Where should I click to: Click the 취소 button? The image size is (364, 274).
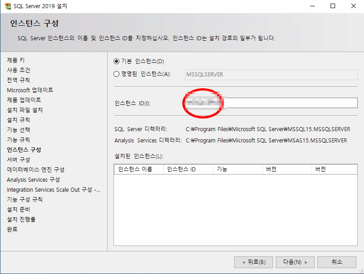[336, 262]
